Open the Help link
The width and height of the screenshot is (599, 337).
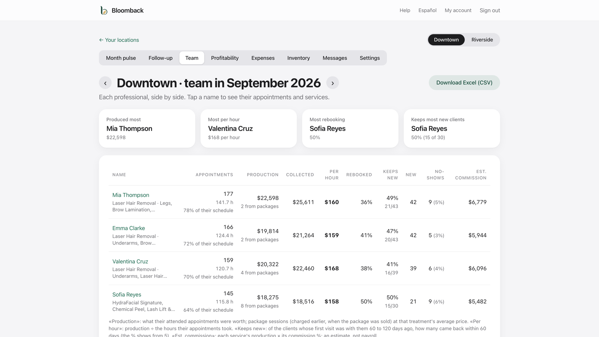[405, 10]
